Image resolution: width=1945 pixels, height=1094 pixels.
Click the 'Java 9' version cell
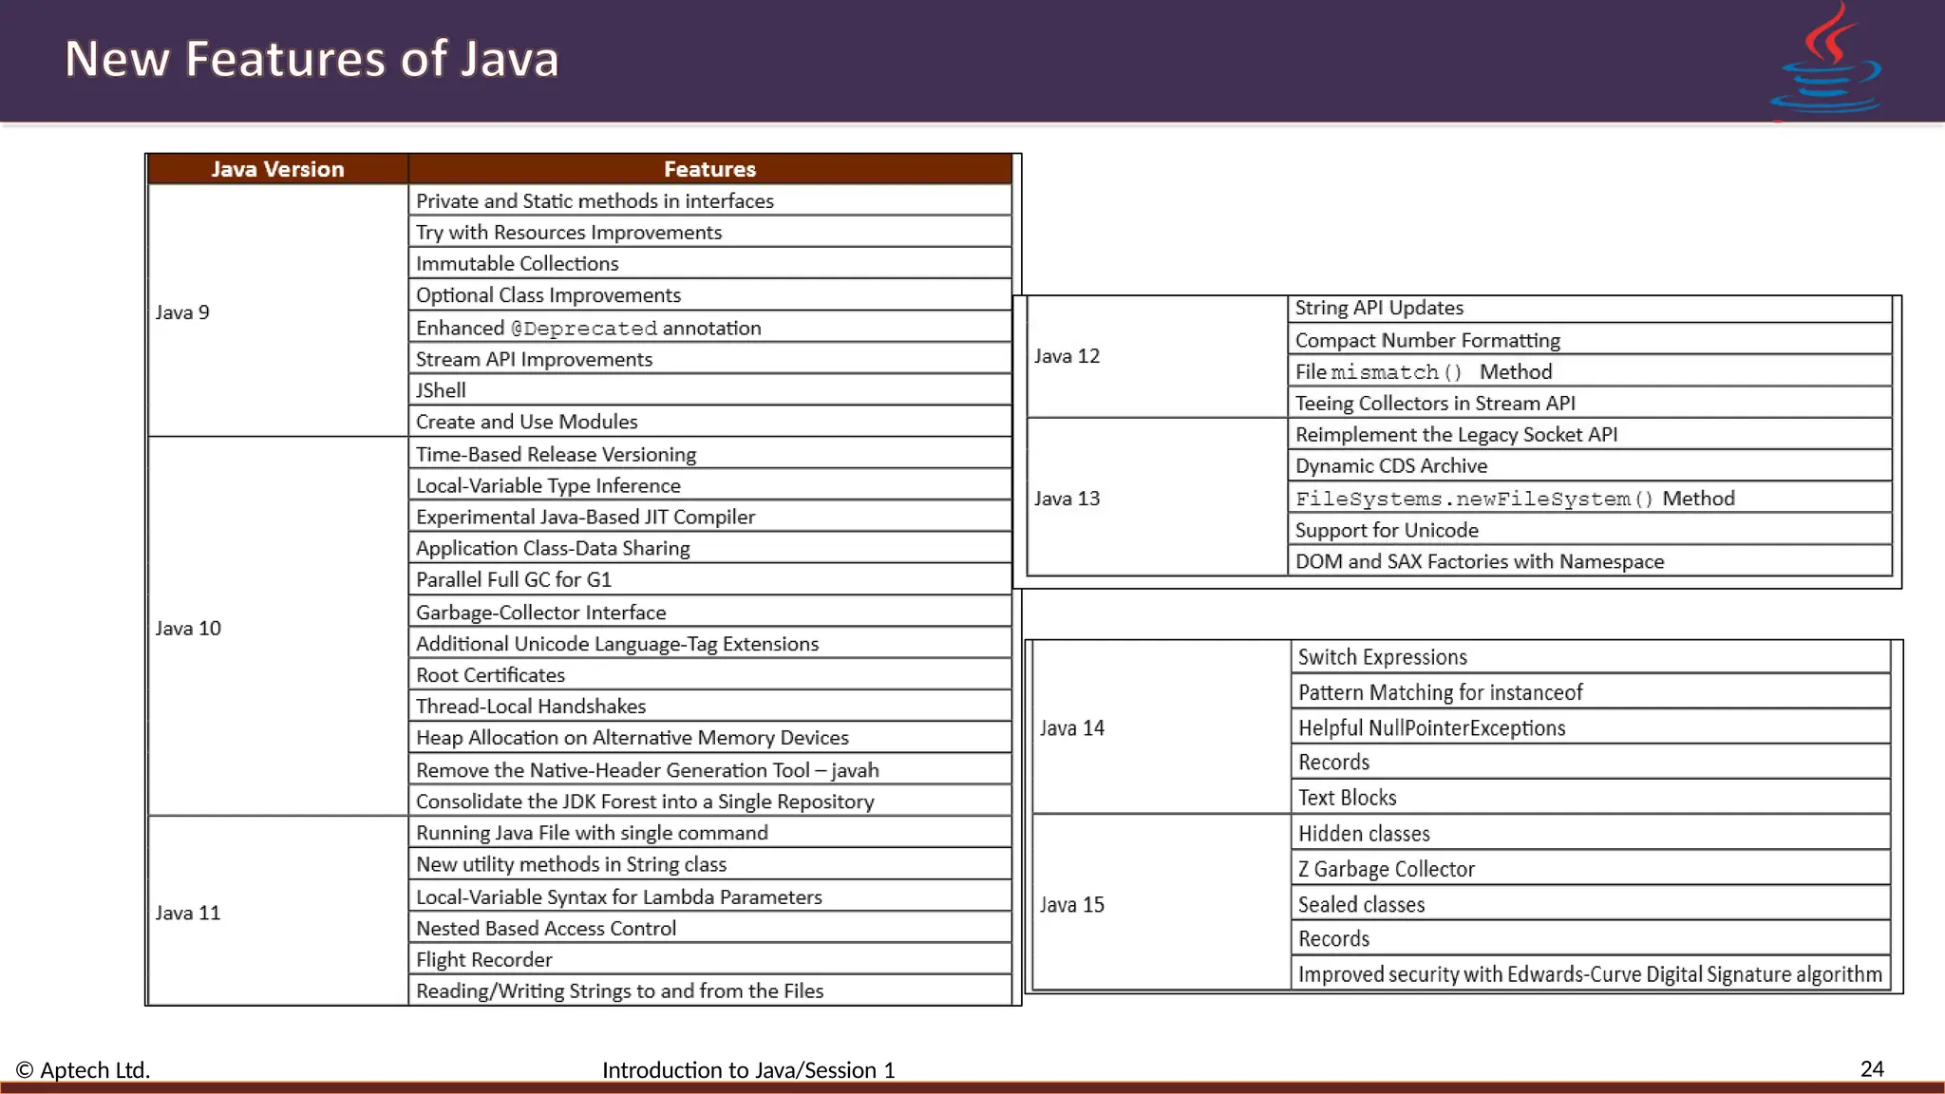pyautogui.click(x=182, y=312)
